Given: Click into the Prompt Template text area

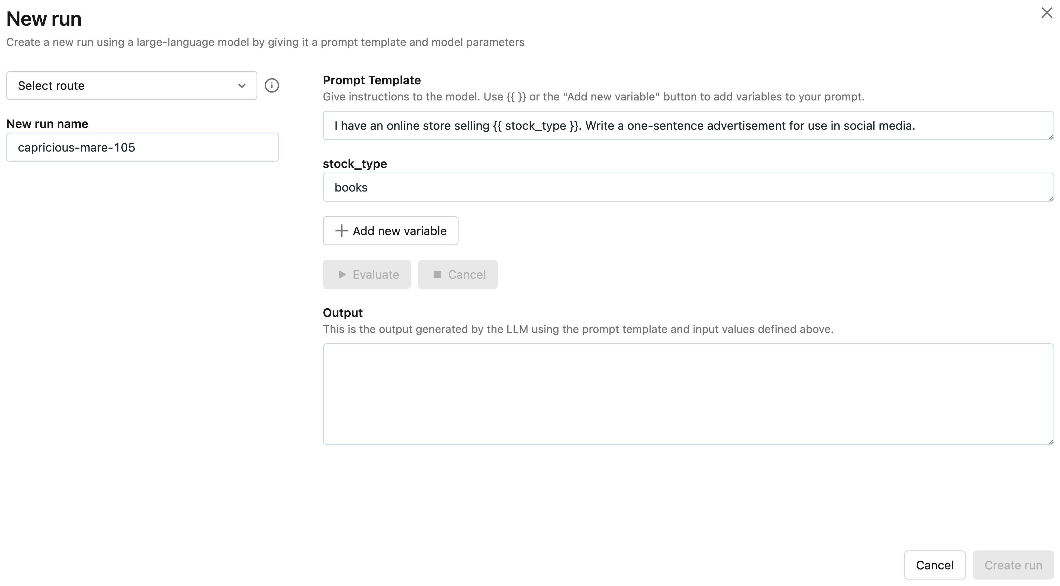Looking at the screenshot, I should click(688, 125).
